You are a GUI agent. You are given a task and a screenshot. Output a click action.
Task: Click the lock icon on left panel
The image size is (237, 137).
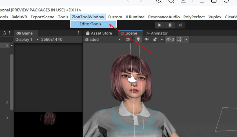(5, 33)
